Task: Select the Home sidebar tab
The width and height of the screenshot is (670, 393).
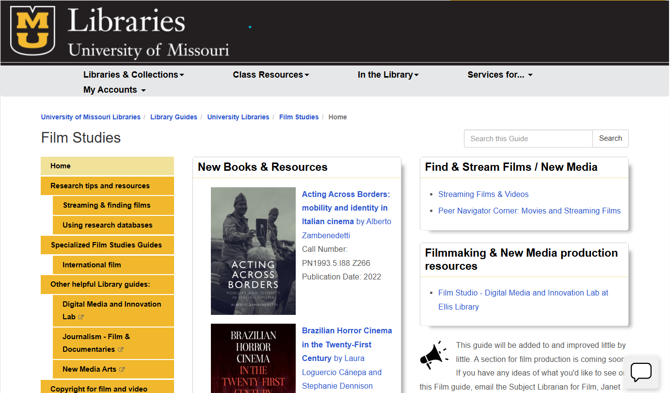Action: pyautogui.click(x=107, y=166)
